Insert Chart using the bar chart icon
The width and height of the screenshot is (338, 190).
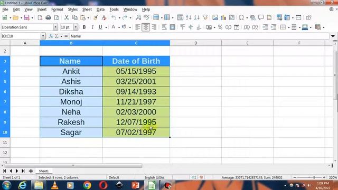tap(223, 17)
